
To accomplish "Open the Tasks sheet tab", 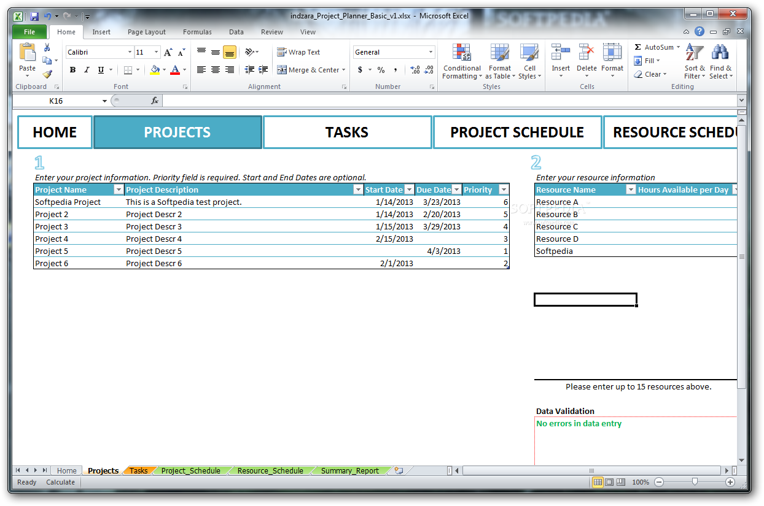I will 138,471.
